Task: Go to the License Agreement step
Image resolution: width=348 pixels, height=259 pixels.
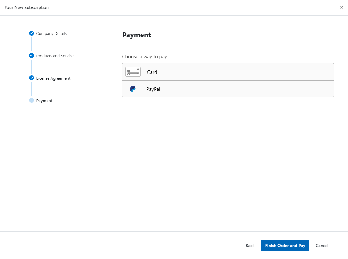Action: tap(53, 78)
